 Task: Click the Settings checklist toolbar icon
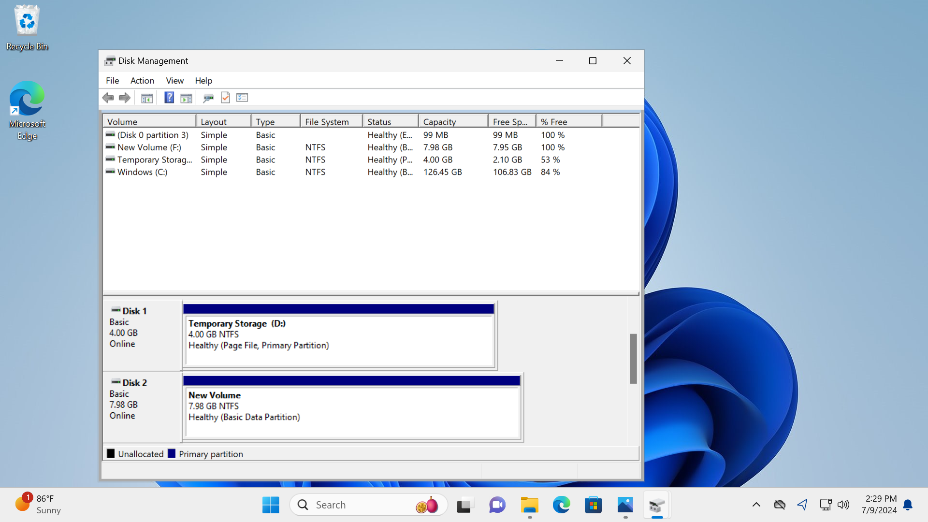(242, 98)
